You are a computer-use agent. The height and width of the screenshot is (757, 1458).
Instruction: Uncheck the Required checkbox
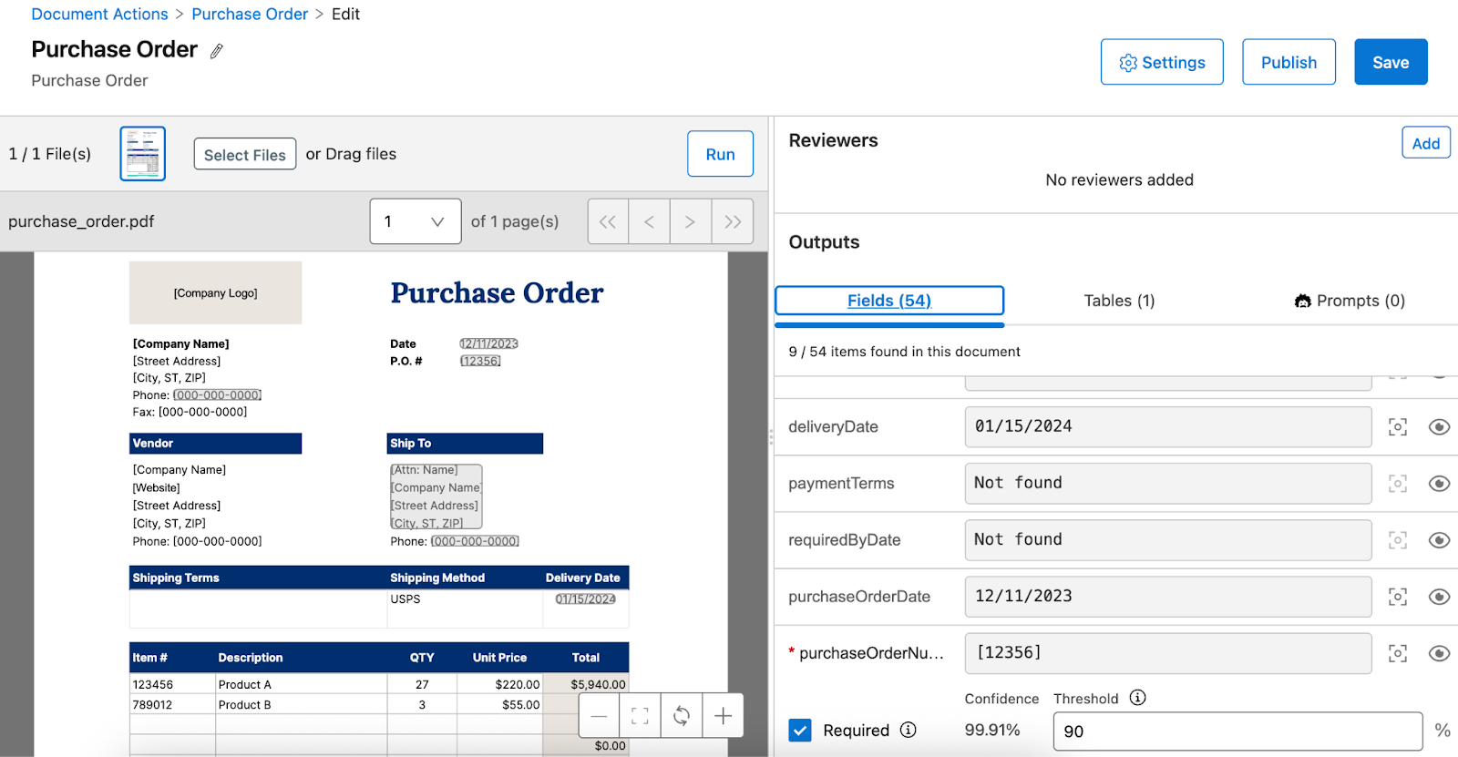click(x=800, y=731)
